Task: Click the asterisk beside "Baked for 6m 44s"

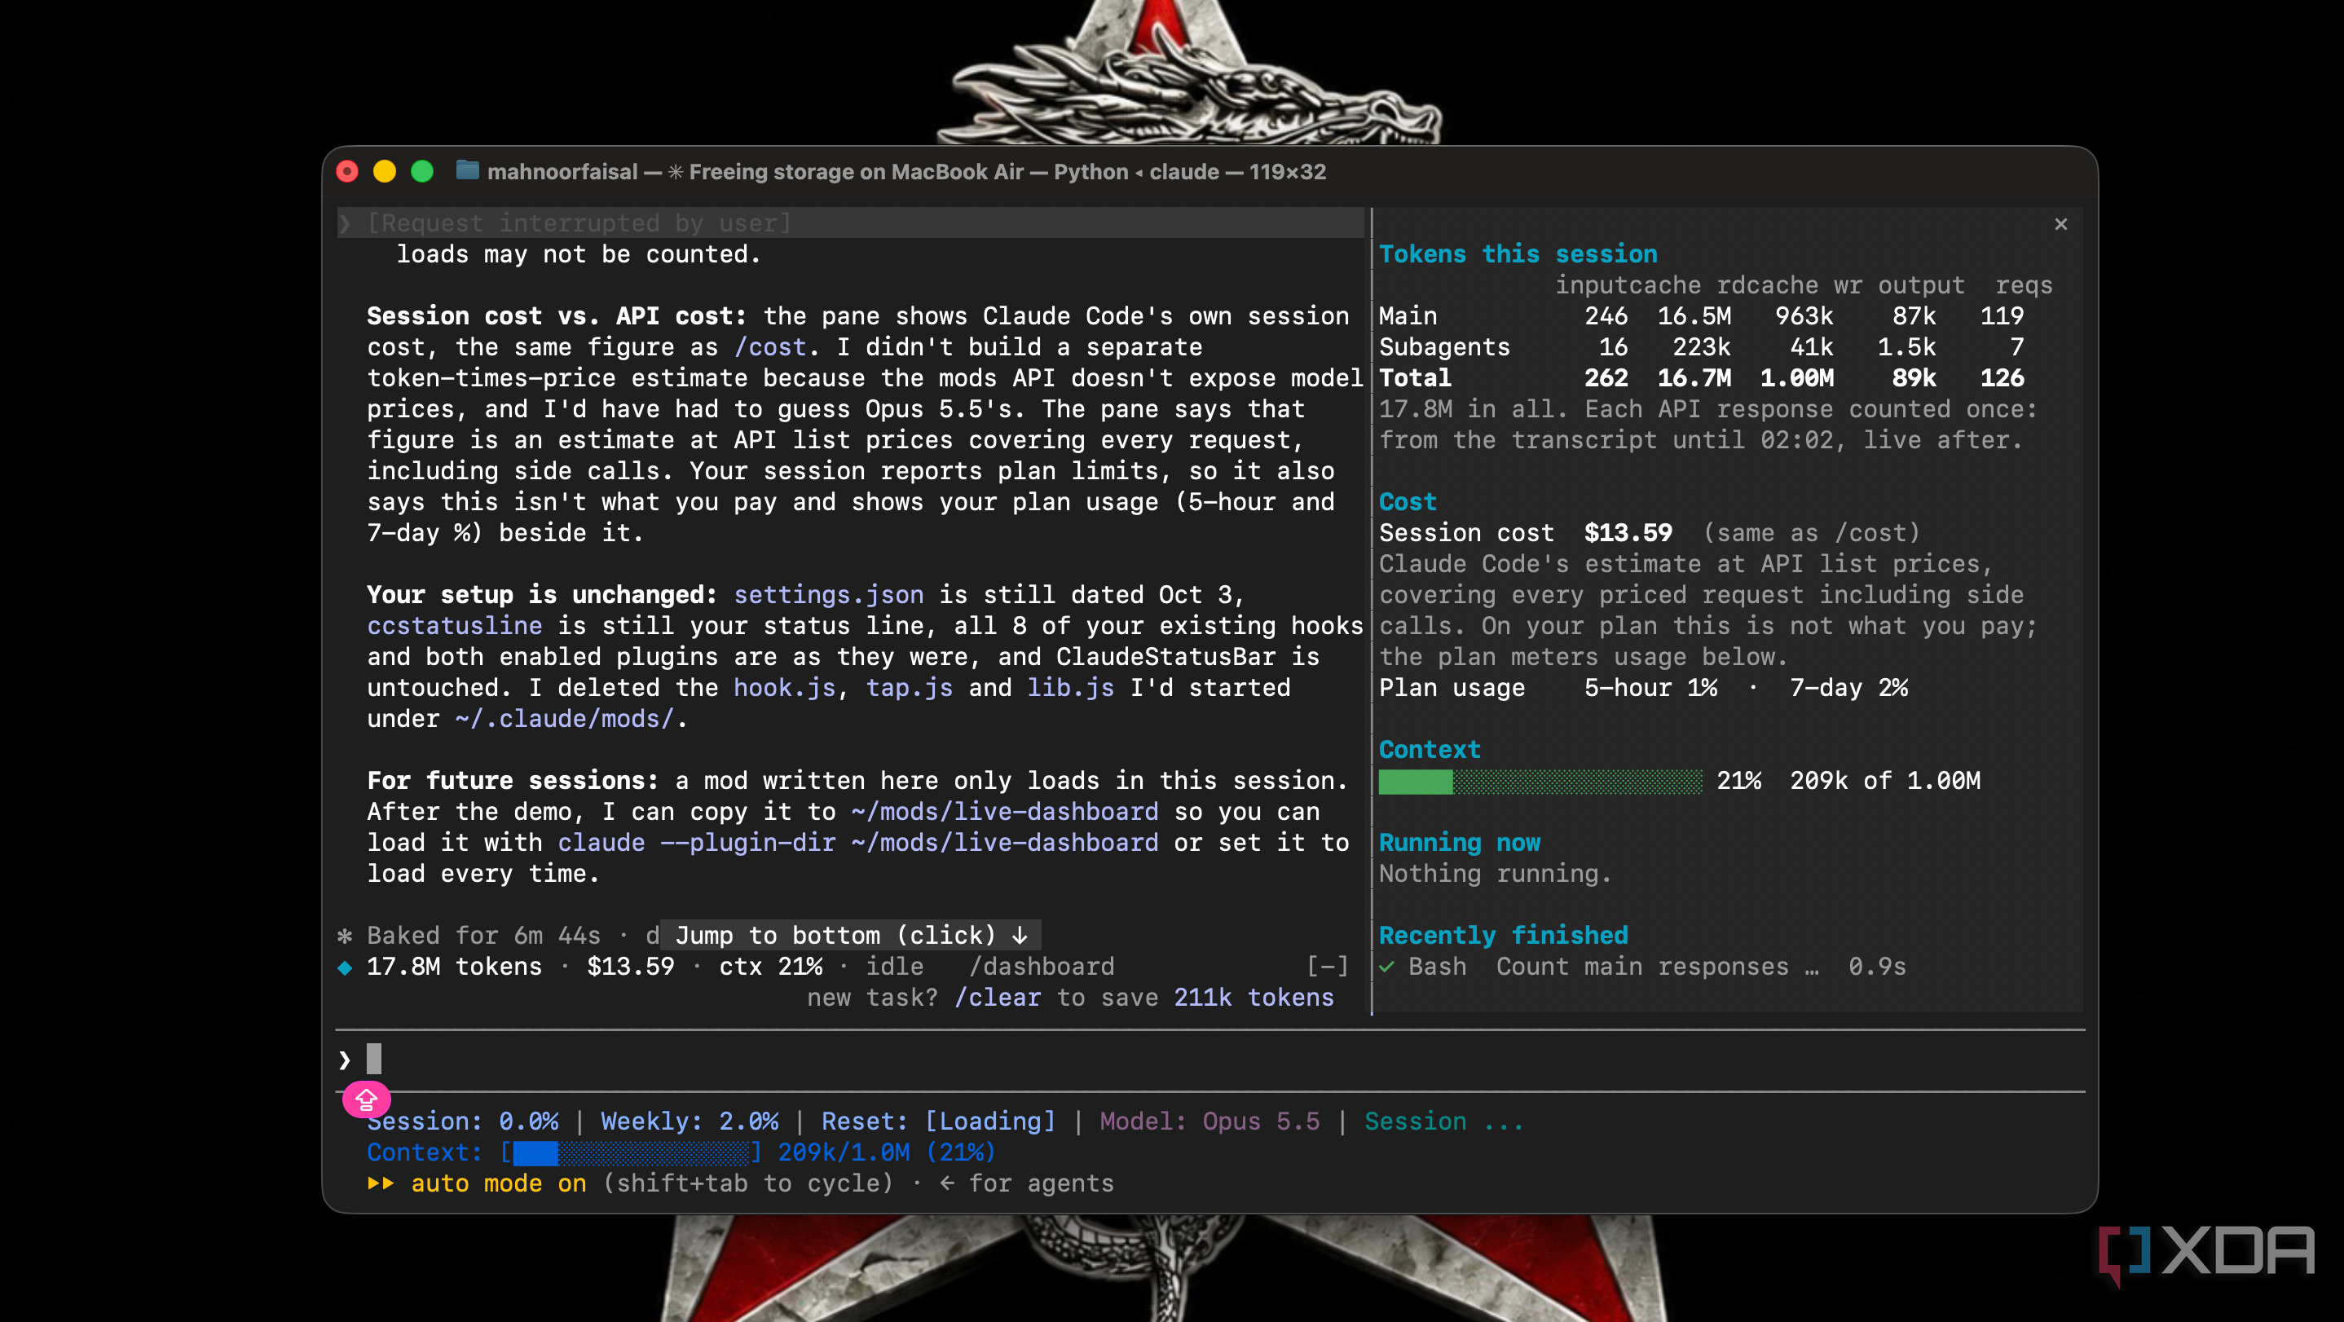Action: point(345,936)
